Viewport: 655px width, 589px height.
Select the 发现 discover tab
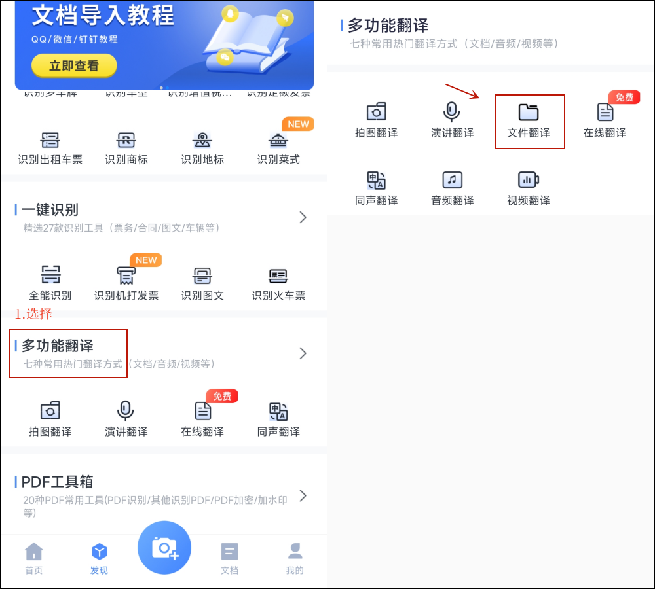(x=99, y=558)
